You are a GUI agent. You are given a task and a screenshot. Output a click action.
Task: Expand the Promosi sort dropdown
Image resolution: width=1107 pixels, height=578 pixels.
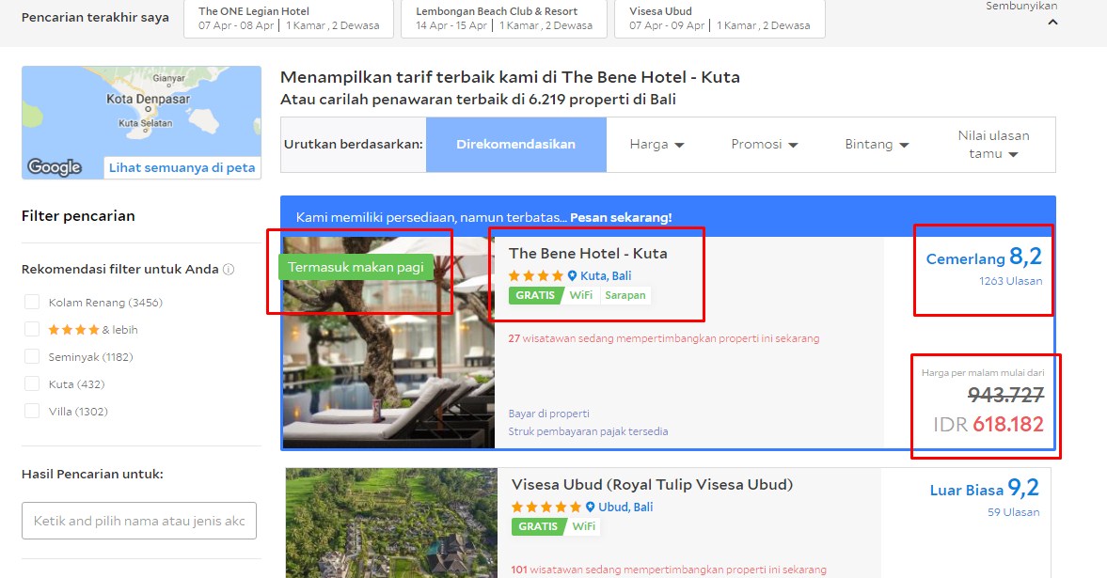(x=764, y=145)
